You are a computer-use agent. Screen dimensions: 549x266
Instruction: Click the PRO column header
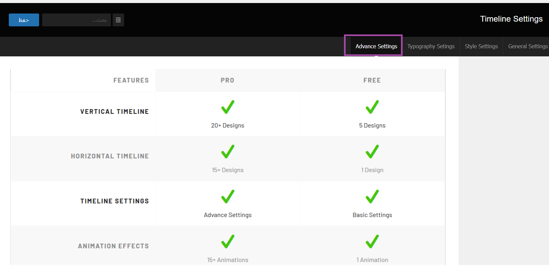click(227, 80)
